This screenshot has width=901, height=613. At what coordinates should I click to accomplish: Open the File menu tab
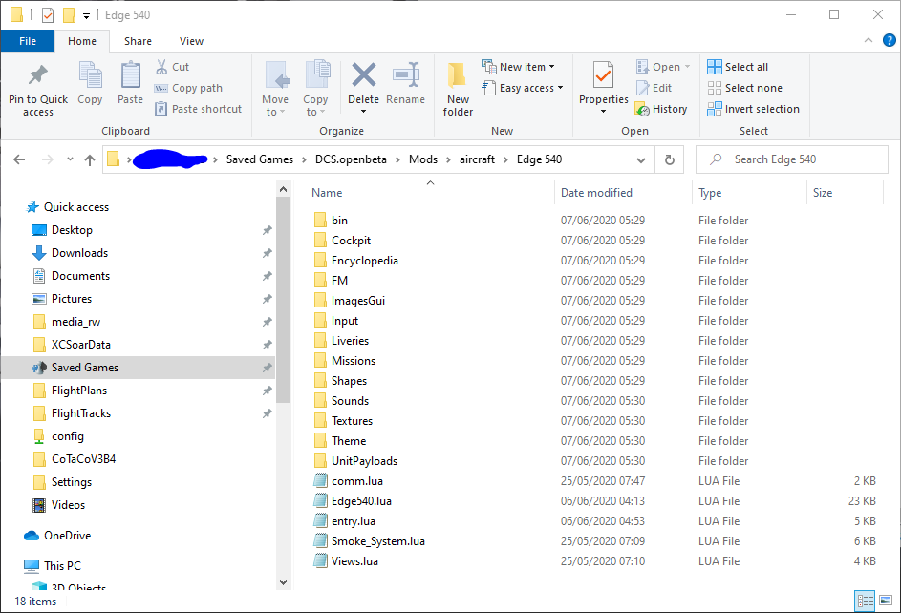click(28, 41)
